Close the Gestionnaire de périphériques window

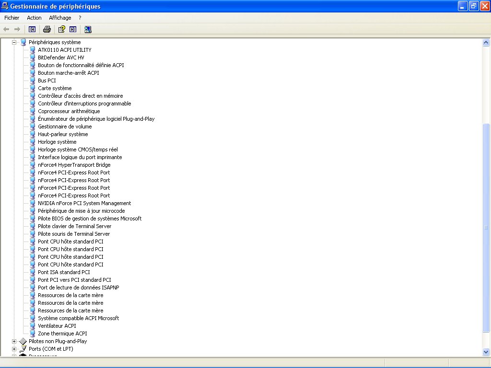pyautogui.click(x=485, y=6)
